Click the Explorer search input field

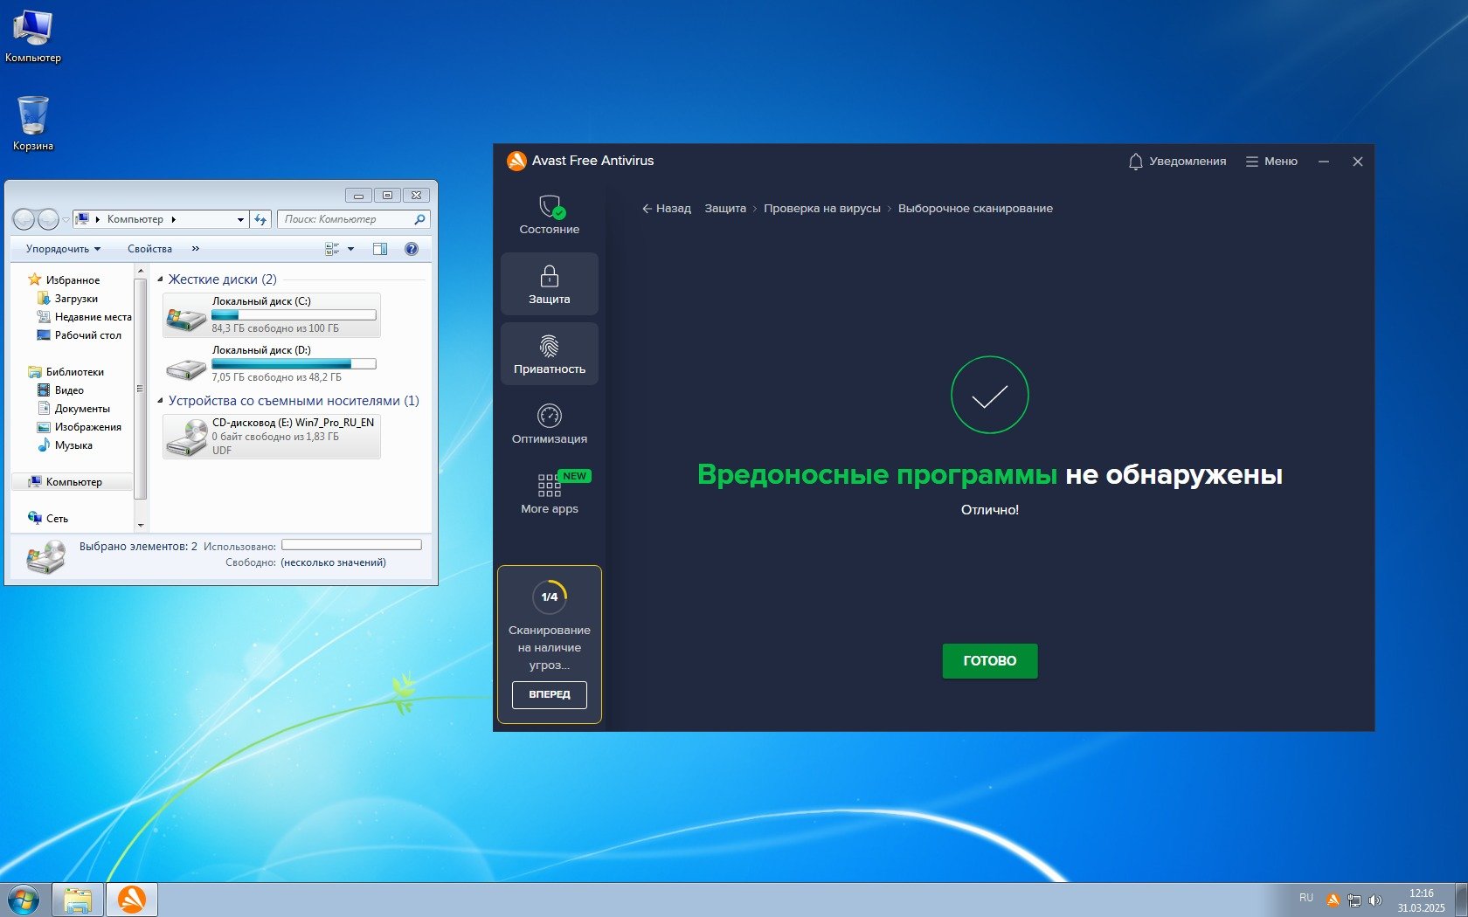coord(347,220)
